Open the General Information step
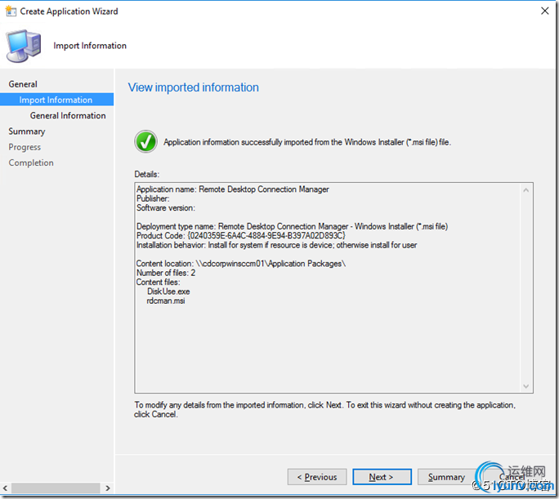The width and height of the screenshot is (559, 499). pyautogui.click(x=68, y=115)
